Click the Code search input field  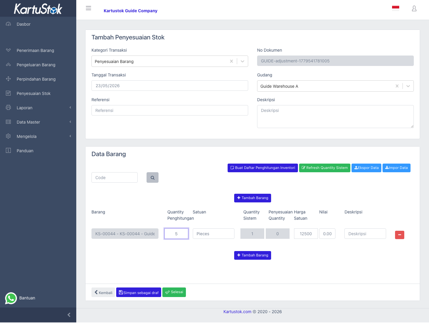point(114,178)
